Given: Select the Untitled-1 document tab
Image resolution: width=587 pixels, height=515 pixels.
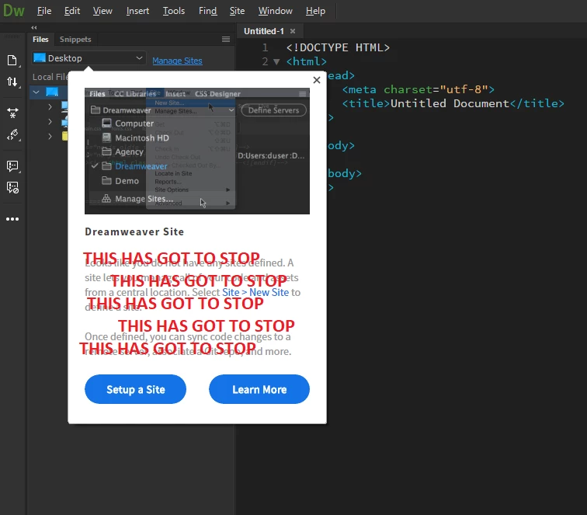Looking at the screenshot, I should (x=264, y=31).
